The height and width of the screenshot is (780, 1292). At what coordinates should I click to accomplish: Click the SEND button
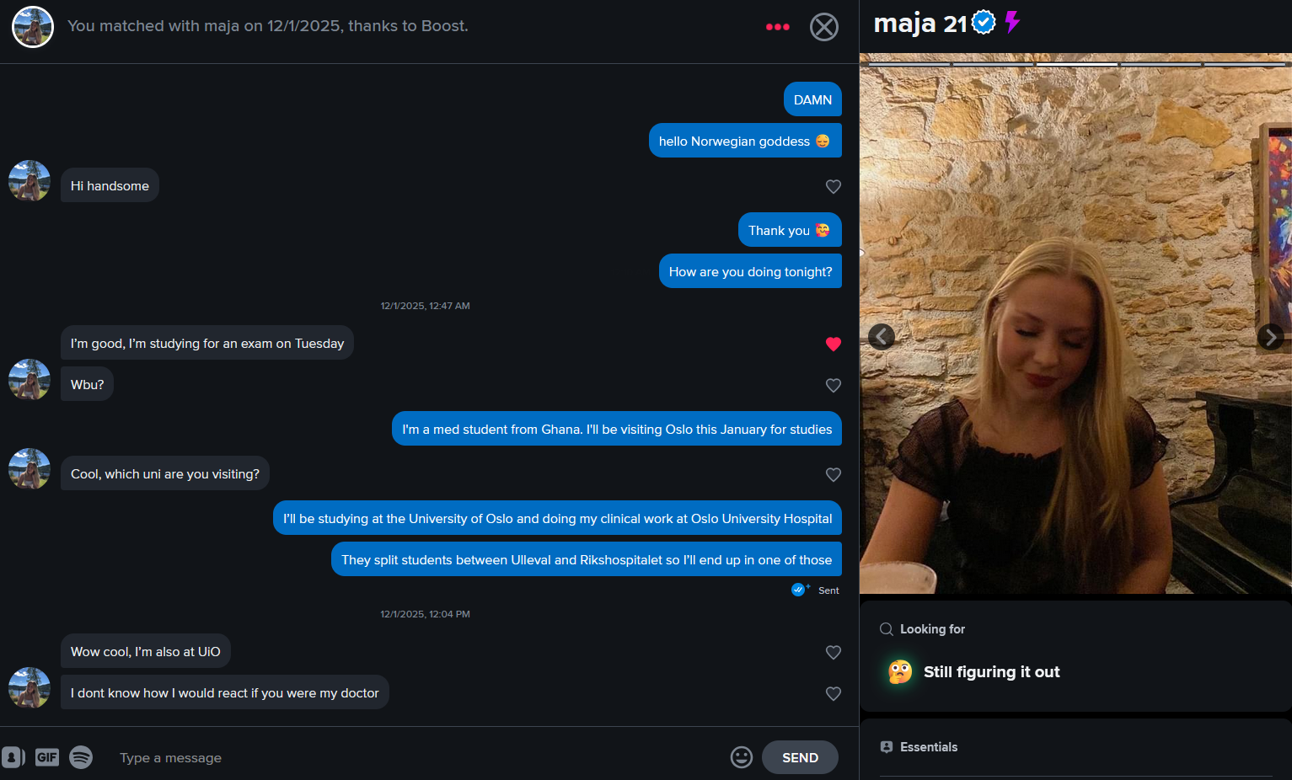(800, 757)
